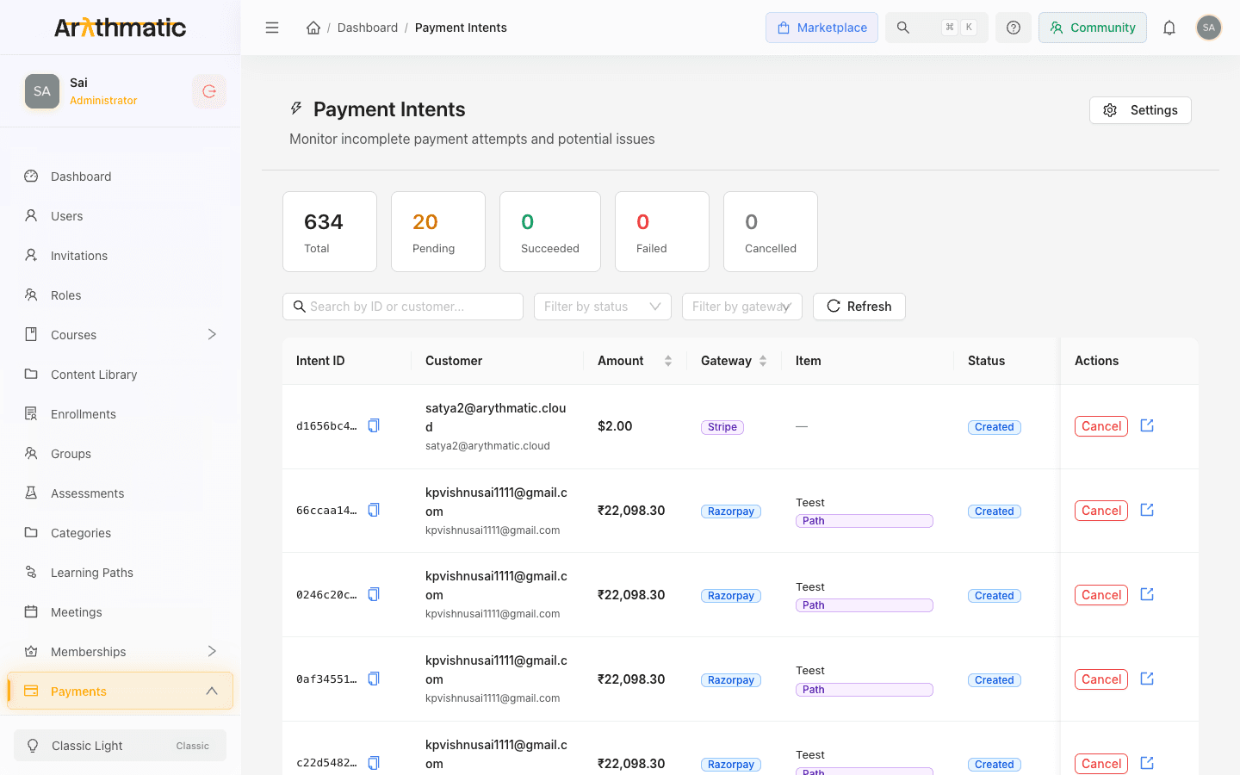
Task: Open Learning Paths in the sidebar
Action: [121, 573]
